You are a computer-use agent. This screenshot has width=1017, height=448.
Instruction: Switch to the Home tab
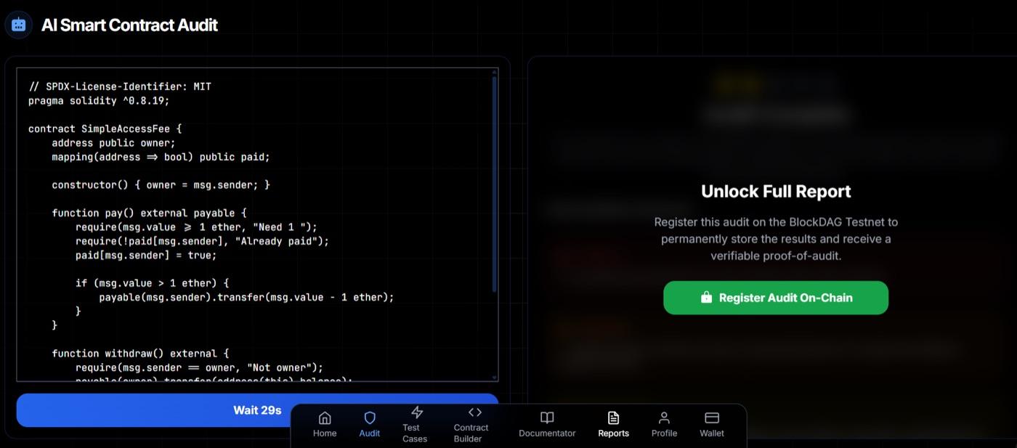(324, 423)
